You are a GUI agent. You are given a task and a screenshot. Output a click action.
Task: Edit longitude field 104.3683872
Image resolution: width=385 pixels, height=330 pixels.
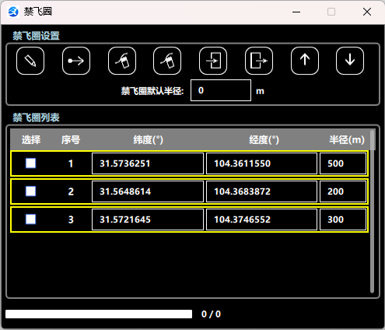[261, 191]
